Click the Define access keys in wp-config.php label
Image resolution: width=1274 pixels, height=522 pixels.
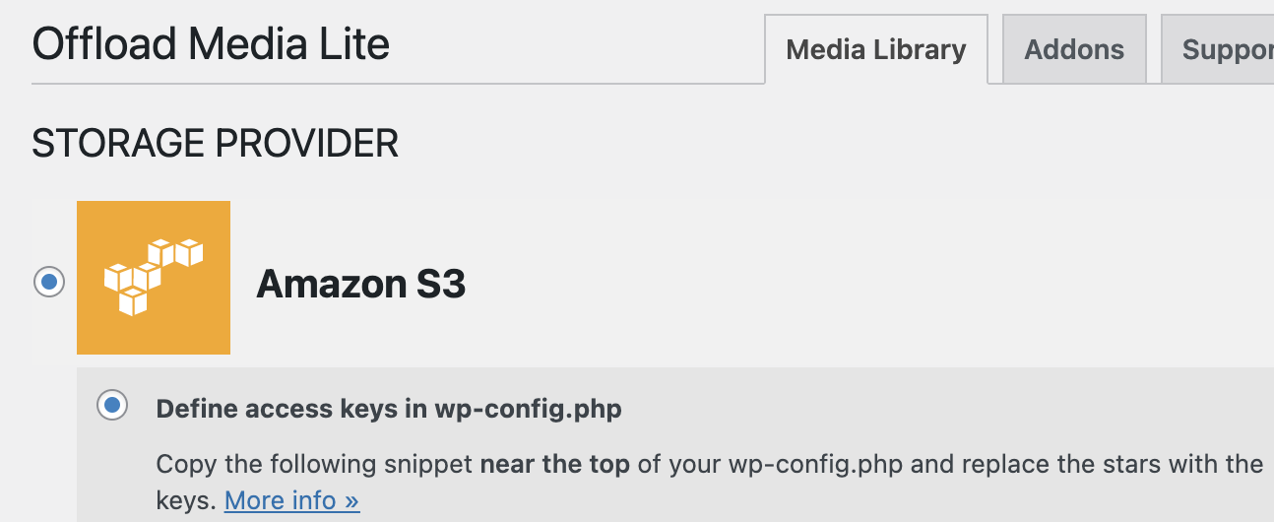(x=389, y=409)
